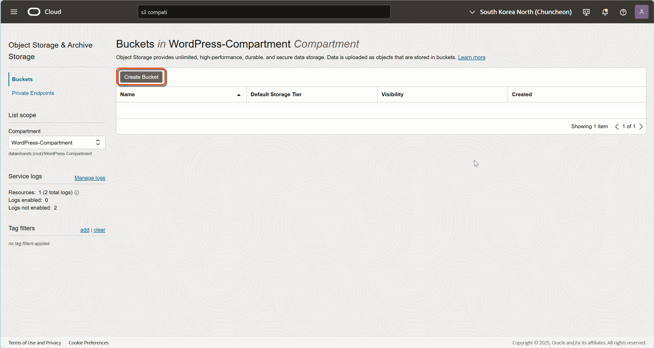
Task: Open the OCI Cloud home icon
Action: coord(33,12)
